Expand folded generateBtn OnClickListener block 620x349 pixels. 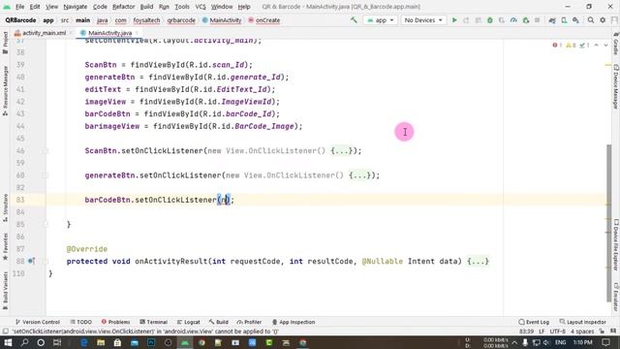(x=360, y=175)
